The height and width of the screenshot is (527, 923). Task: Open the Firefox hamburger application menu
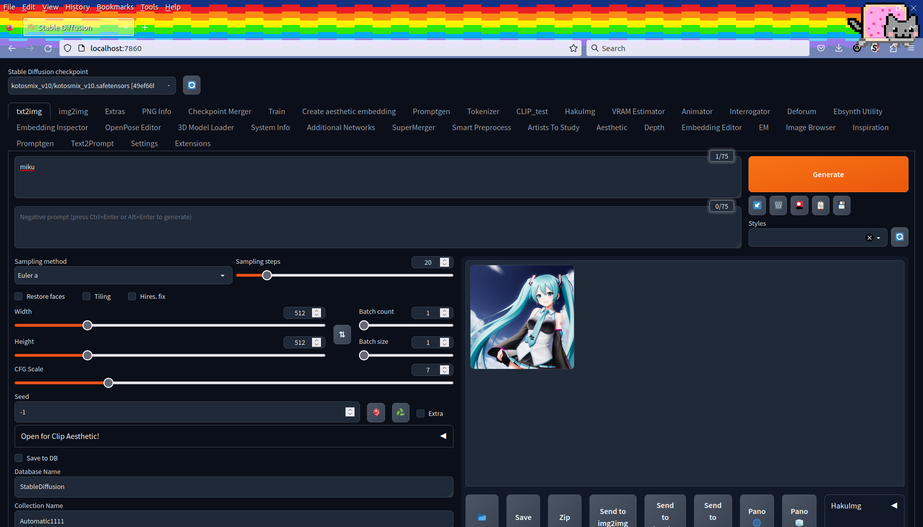[x=911, y=48]
